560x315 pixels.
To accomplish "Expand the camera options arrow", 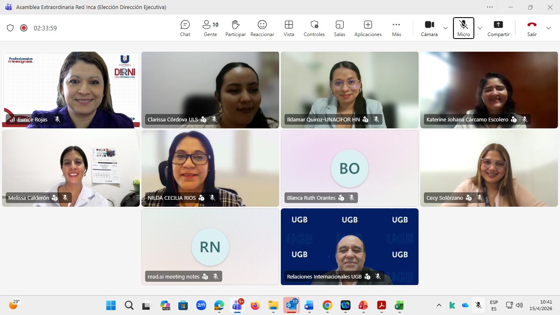I will coord(446,28).
